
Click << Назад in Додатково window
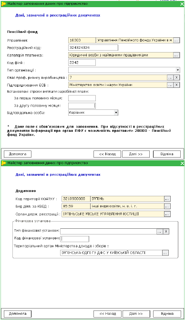(x=108, y=314)
